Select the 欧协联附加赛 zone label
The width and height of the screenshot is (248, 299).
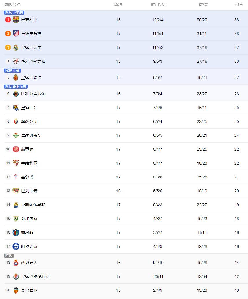[x=16, y=87]
